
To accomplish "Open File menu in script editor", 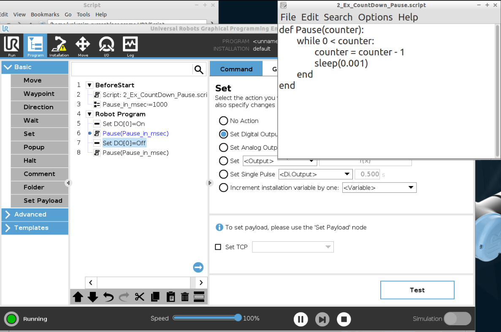I will [x=288, y=17].
